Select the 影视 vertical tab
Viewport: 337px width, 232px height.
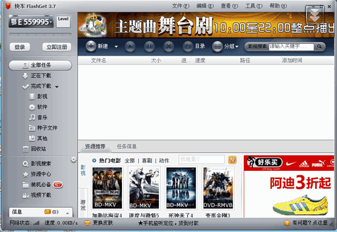(x=83, y=170)
